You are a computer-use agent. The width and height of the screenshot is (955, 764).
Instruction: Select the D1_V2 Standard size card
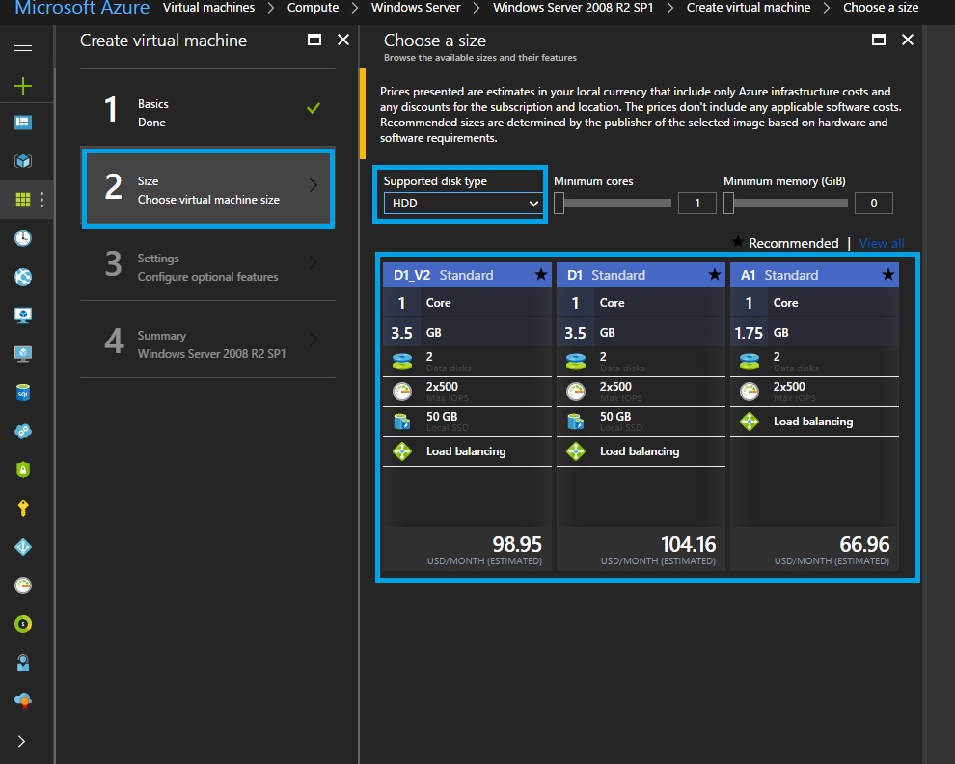(467, 417)
